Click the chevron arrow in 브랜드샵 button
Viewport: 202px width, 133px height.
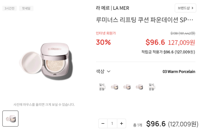click(x=192, y=8)
